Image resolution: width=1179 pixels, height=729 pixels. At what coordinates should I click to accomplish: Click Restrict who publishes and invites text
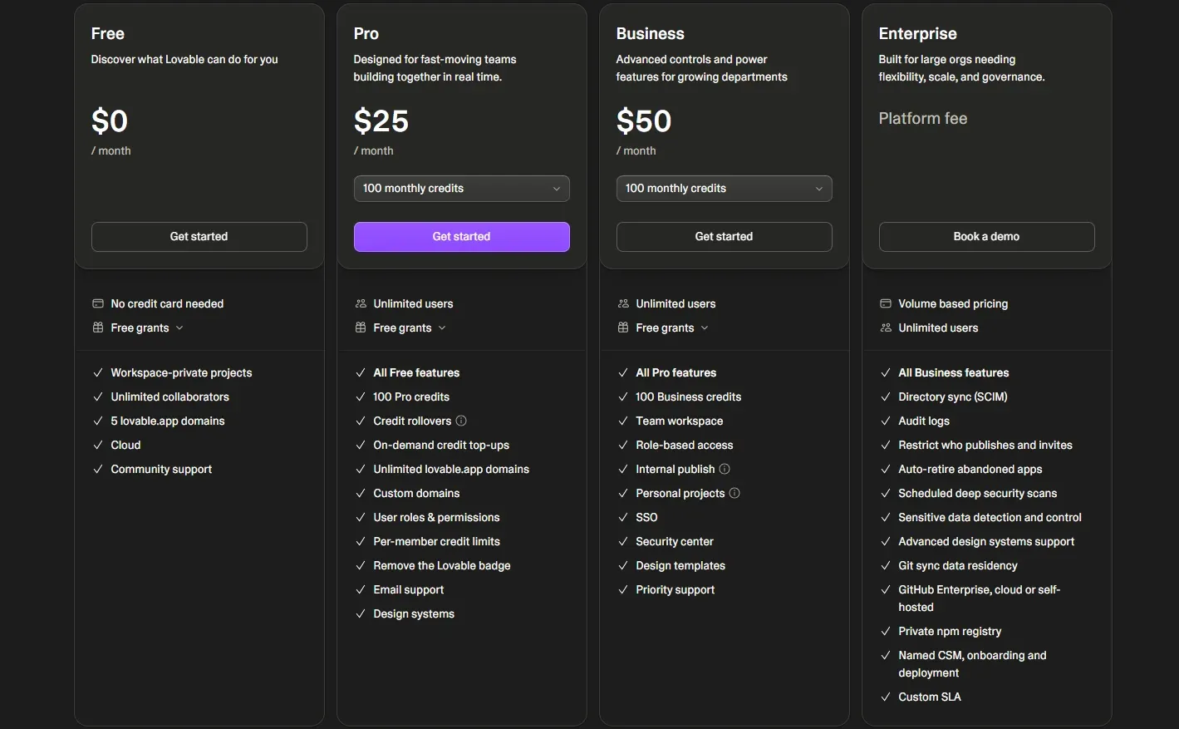pyautogui.click(x=985, y=445)
